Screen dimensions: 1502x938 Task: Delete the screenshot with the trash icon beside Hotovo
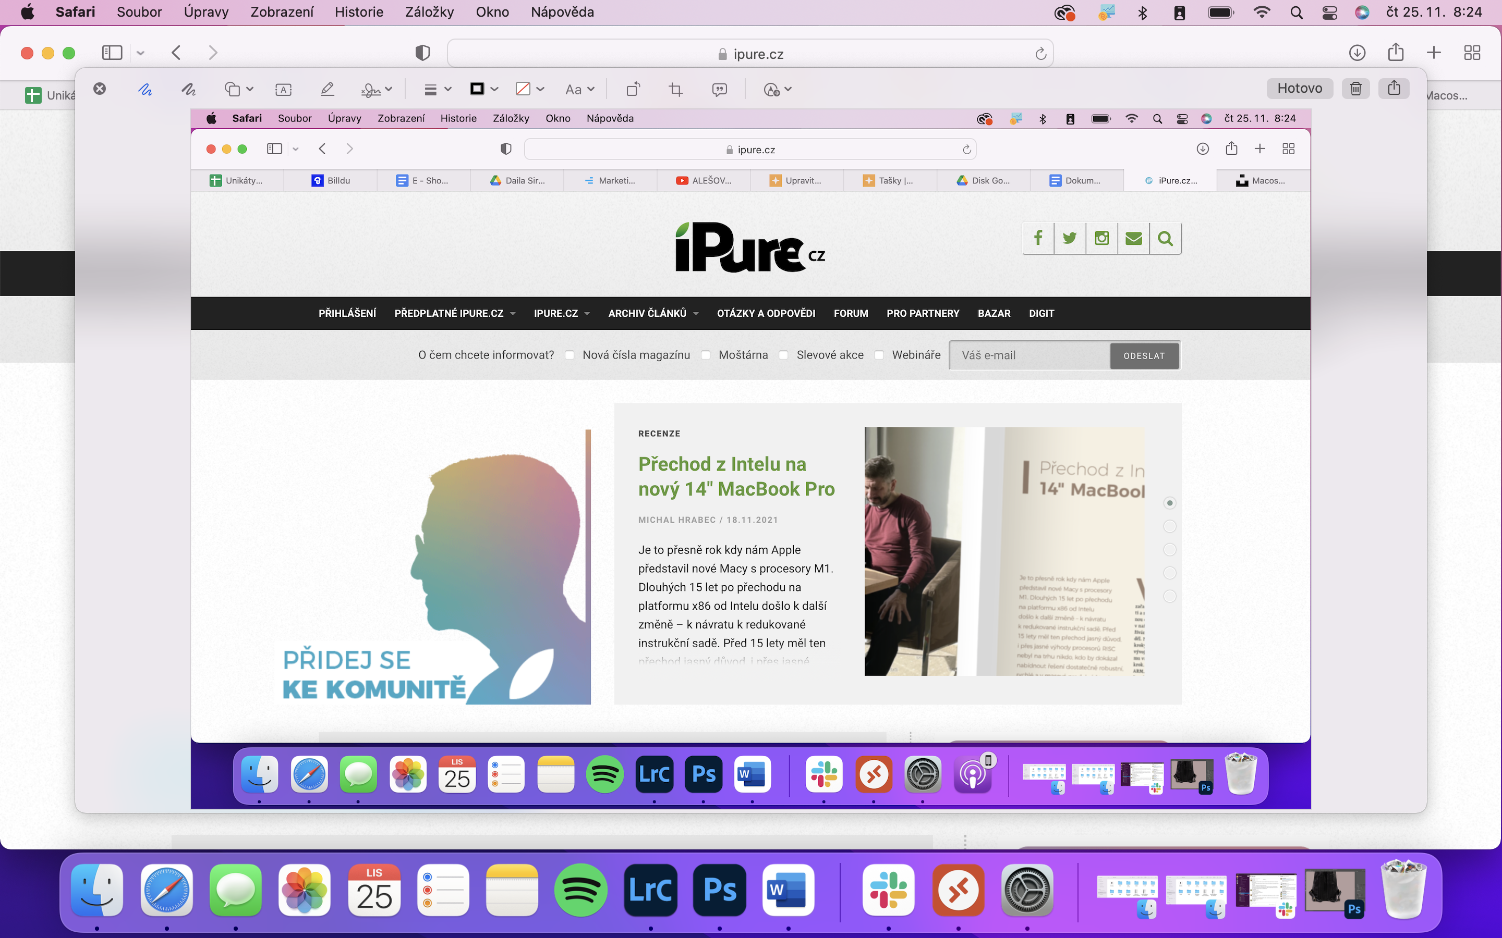pyautogui.click(x=1355, y=89)
